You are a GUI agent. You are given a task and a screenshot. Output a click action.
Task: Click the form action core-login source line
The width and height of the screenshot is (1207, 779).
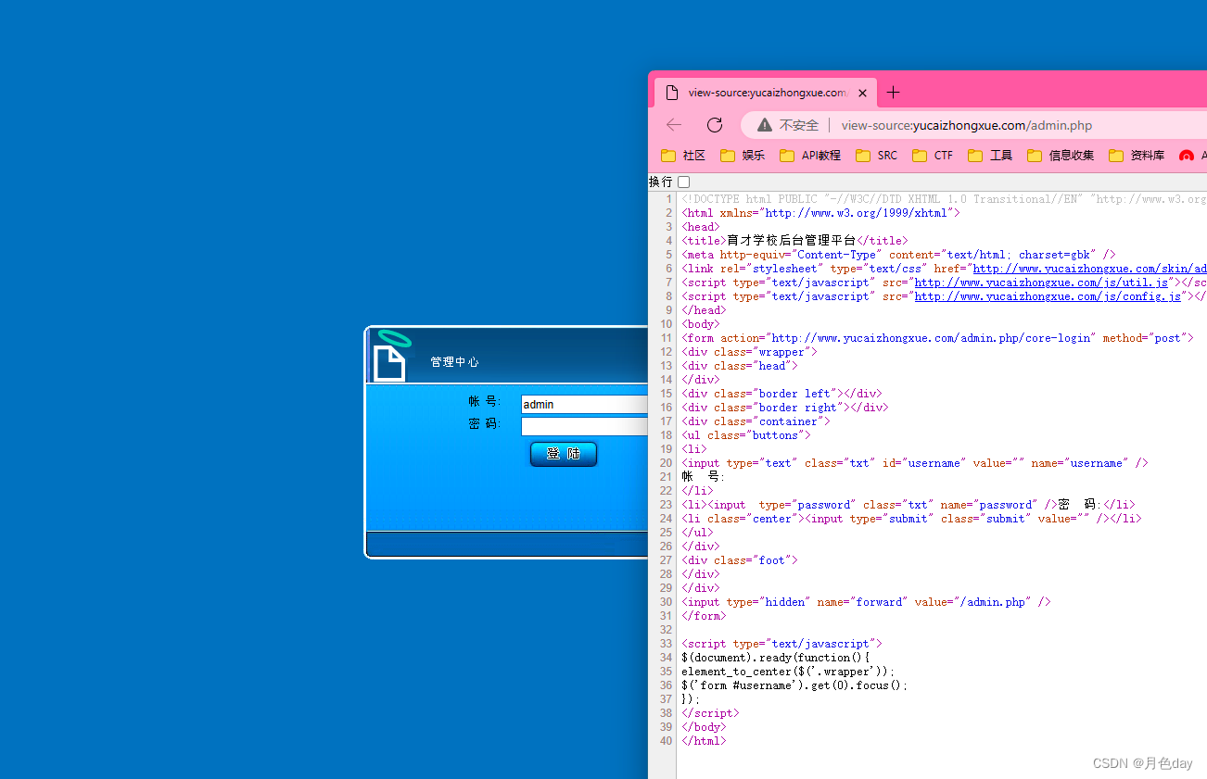point(937,338)
